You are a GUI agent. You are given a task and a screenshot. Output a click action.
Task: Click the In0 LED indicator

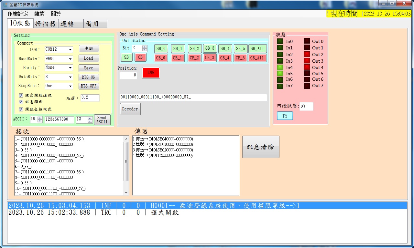point(280,41)
